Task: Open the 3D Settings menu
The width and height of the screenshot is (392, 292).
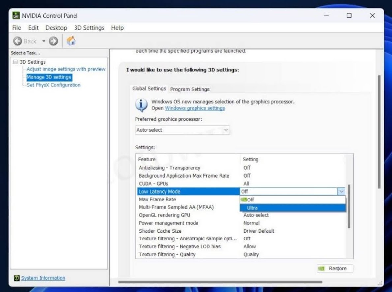Action: [x=89, y=28]
